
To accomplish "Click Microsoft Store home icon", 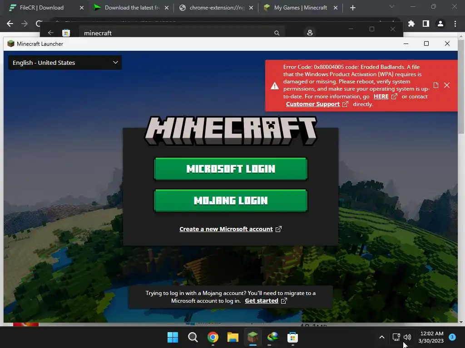I will coord(66,33).
